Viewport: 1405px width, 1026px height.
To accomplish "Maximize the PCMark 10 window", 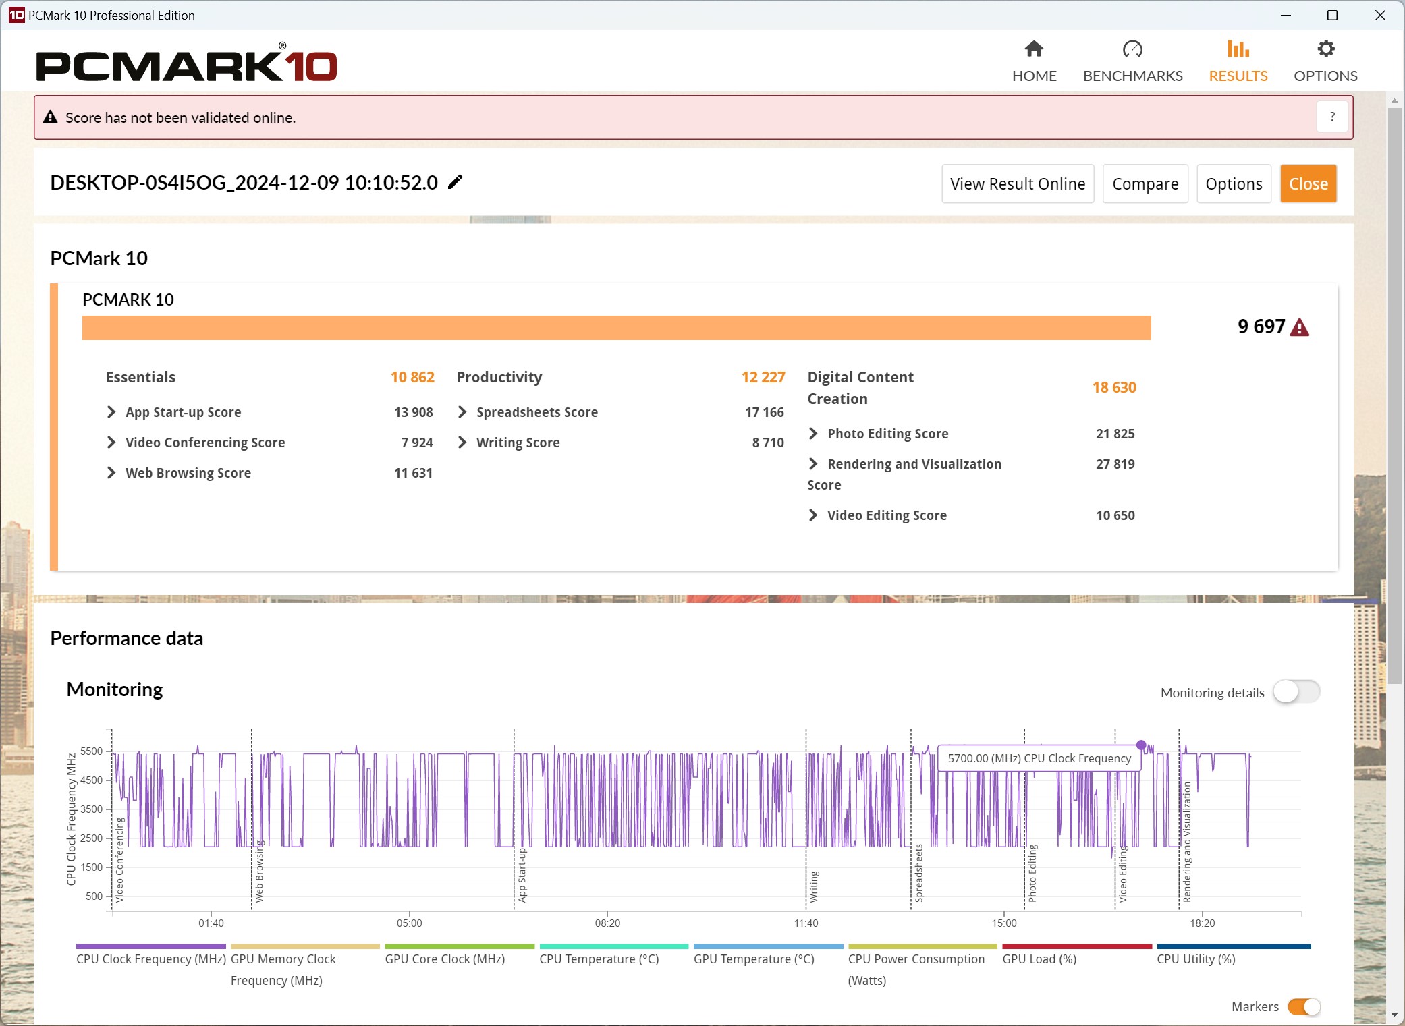I will [1332, 15].
